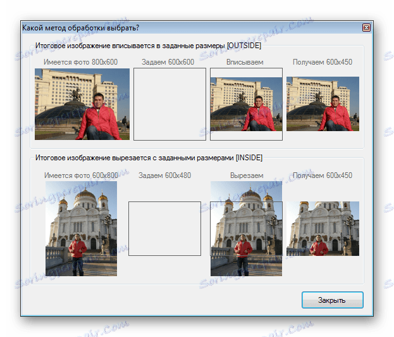Select the 800x600 source photo thumbnail

82,104
